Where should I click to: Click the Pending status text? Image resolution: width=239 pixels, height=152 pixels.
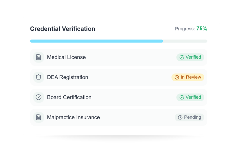pos(193,117)
